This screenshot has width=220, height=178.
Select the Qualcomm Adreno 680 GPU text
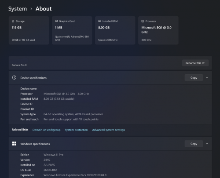coord(72,38)
